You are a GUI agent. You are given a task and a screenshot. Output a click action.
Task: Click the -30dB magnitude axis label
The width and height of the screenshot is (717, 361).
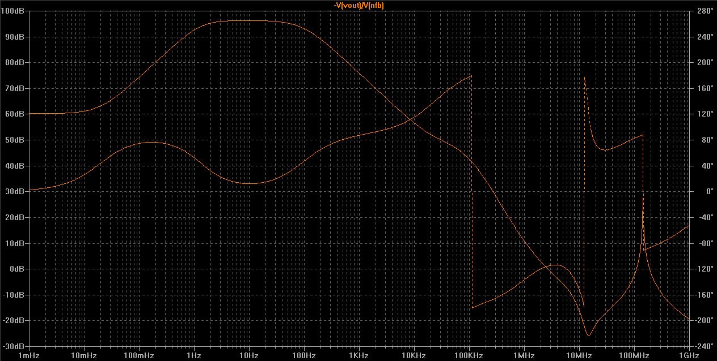(x=13, y=346)
